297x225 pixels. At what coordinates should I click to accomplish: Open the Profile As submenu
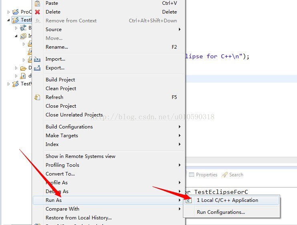pos(108,183)
